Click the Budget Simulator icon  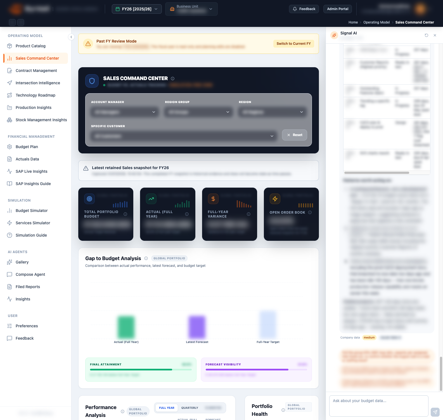coord(10,211)
